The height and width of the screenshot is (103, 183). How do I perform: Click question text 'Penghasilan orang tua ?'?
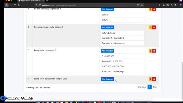45,50
